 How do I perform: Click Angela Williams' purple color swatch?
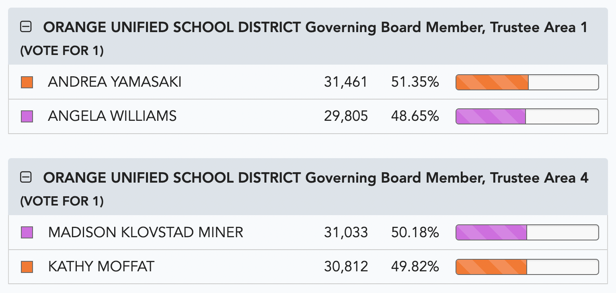pos(27,116)
